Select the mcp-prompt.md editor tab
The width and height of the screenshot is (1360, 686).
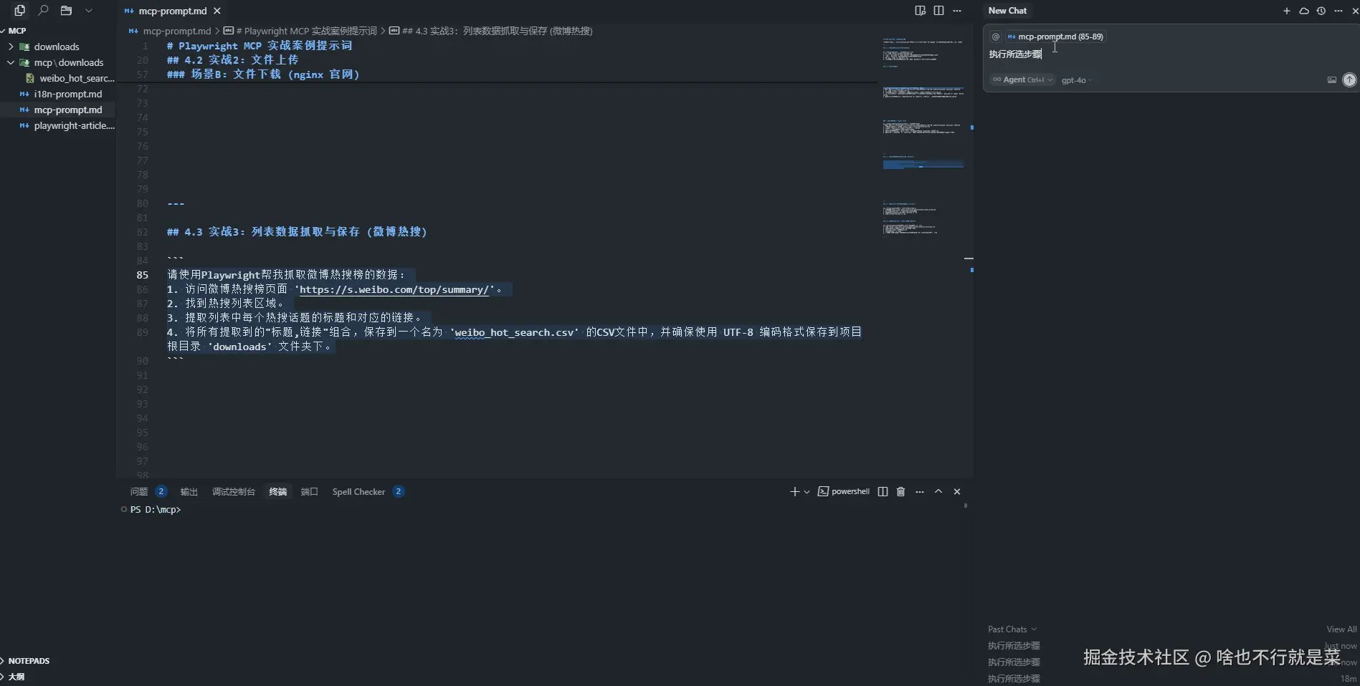point(172,11)
